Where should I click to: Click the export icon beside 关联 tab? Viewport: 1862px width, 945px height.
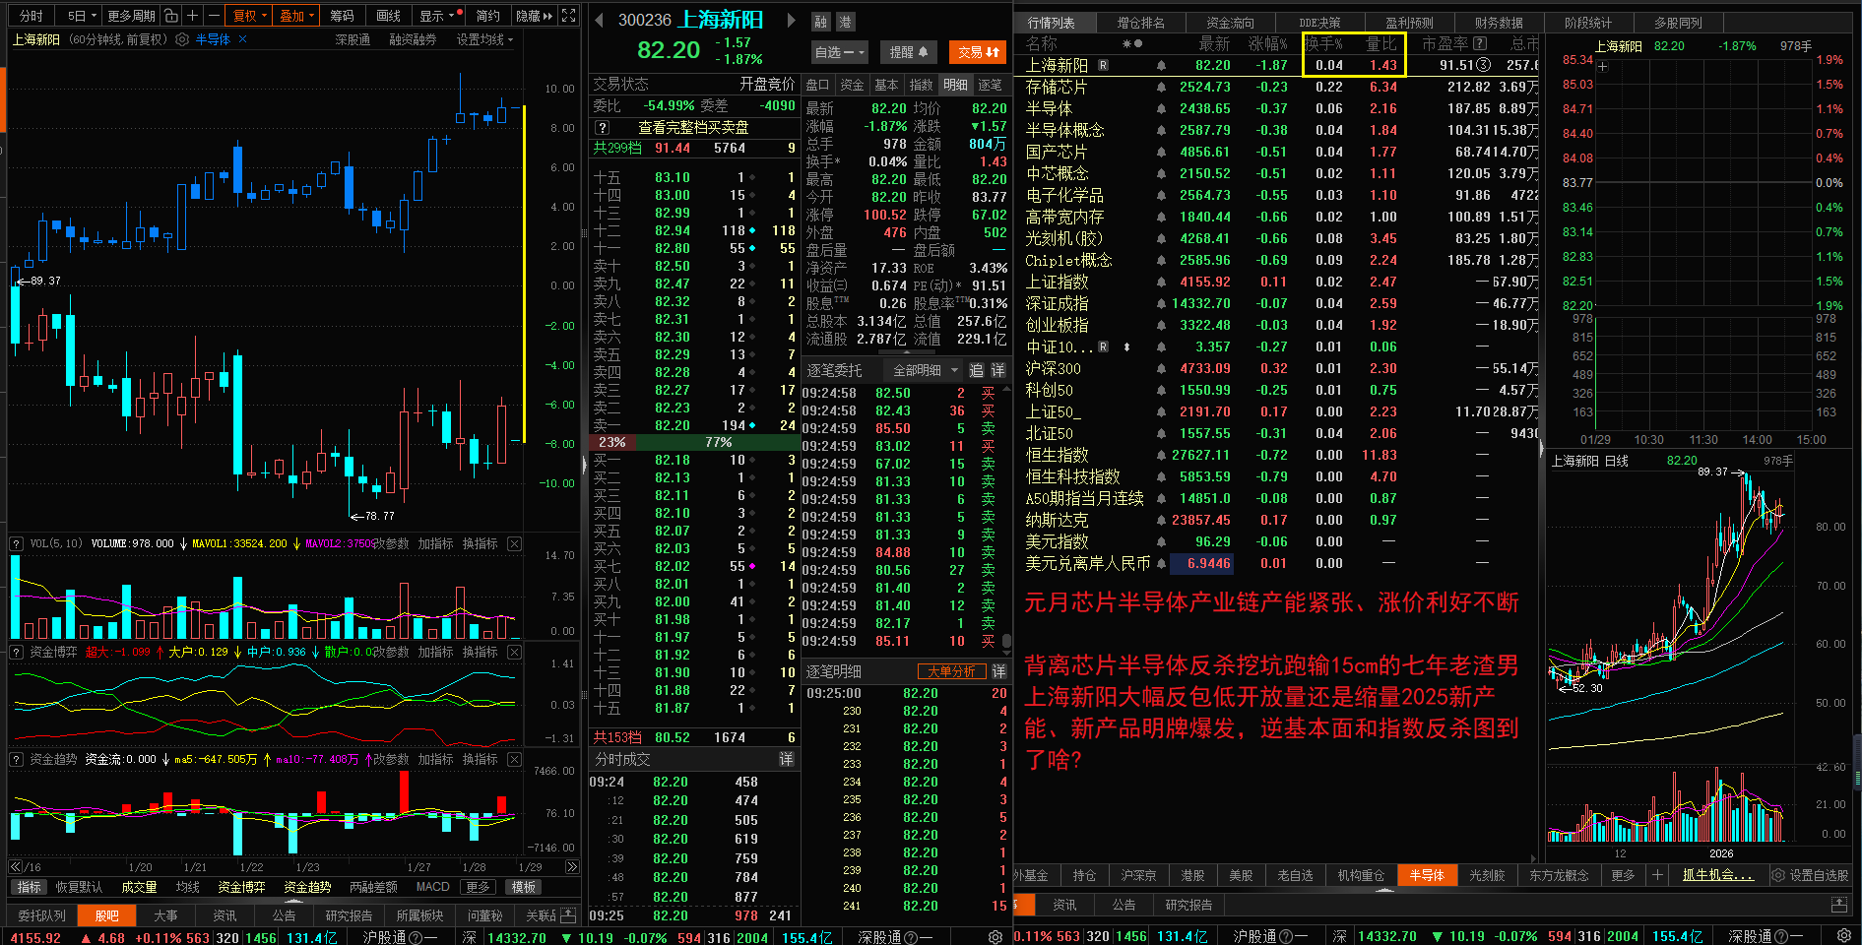point(568,915)
